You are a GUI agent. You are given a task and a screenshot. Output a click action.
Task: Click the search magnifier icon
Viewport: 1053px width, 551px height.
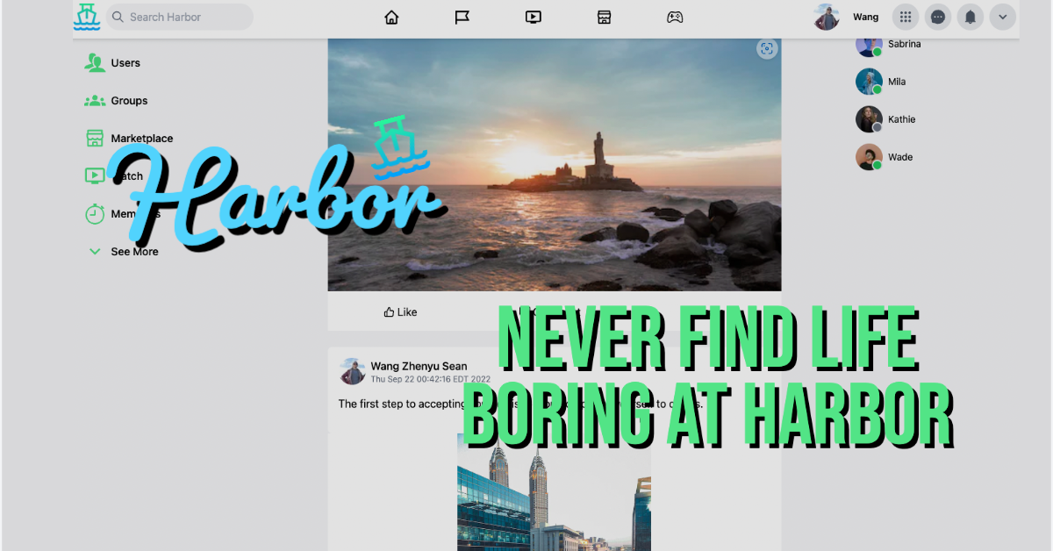[118, 17]
